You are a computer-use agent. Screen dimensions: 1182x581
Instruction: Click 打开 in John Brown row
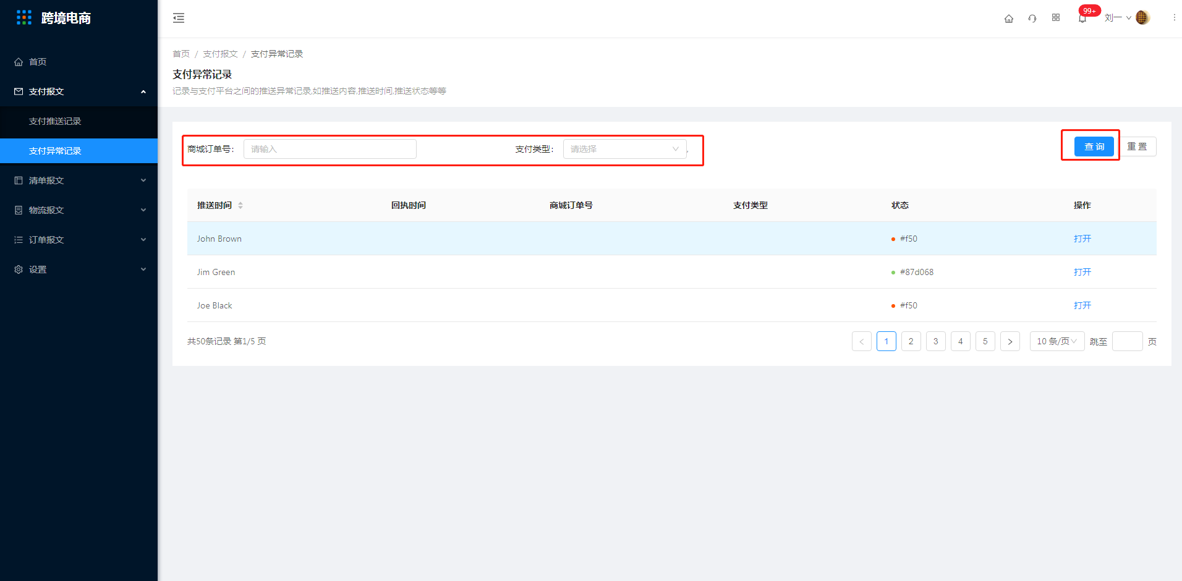pyautogui.click(x=1082, y=239)
